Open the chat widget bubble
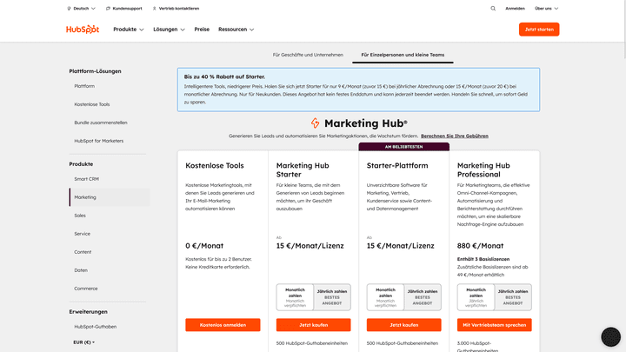The image size is (626, 352). pyautogui.click(x=610, y=337)
